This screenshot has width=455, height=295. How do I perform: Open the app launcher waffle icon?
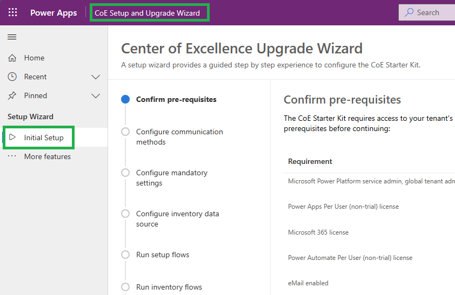click(12, 12)
